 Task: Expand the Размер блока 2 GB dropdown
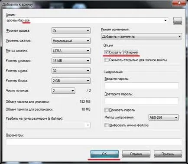[71, 81]
